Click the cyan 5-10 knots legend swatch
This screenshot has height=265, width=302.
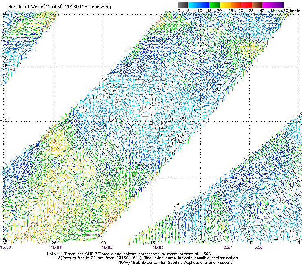193,5
